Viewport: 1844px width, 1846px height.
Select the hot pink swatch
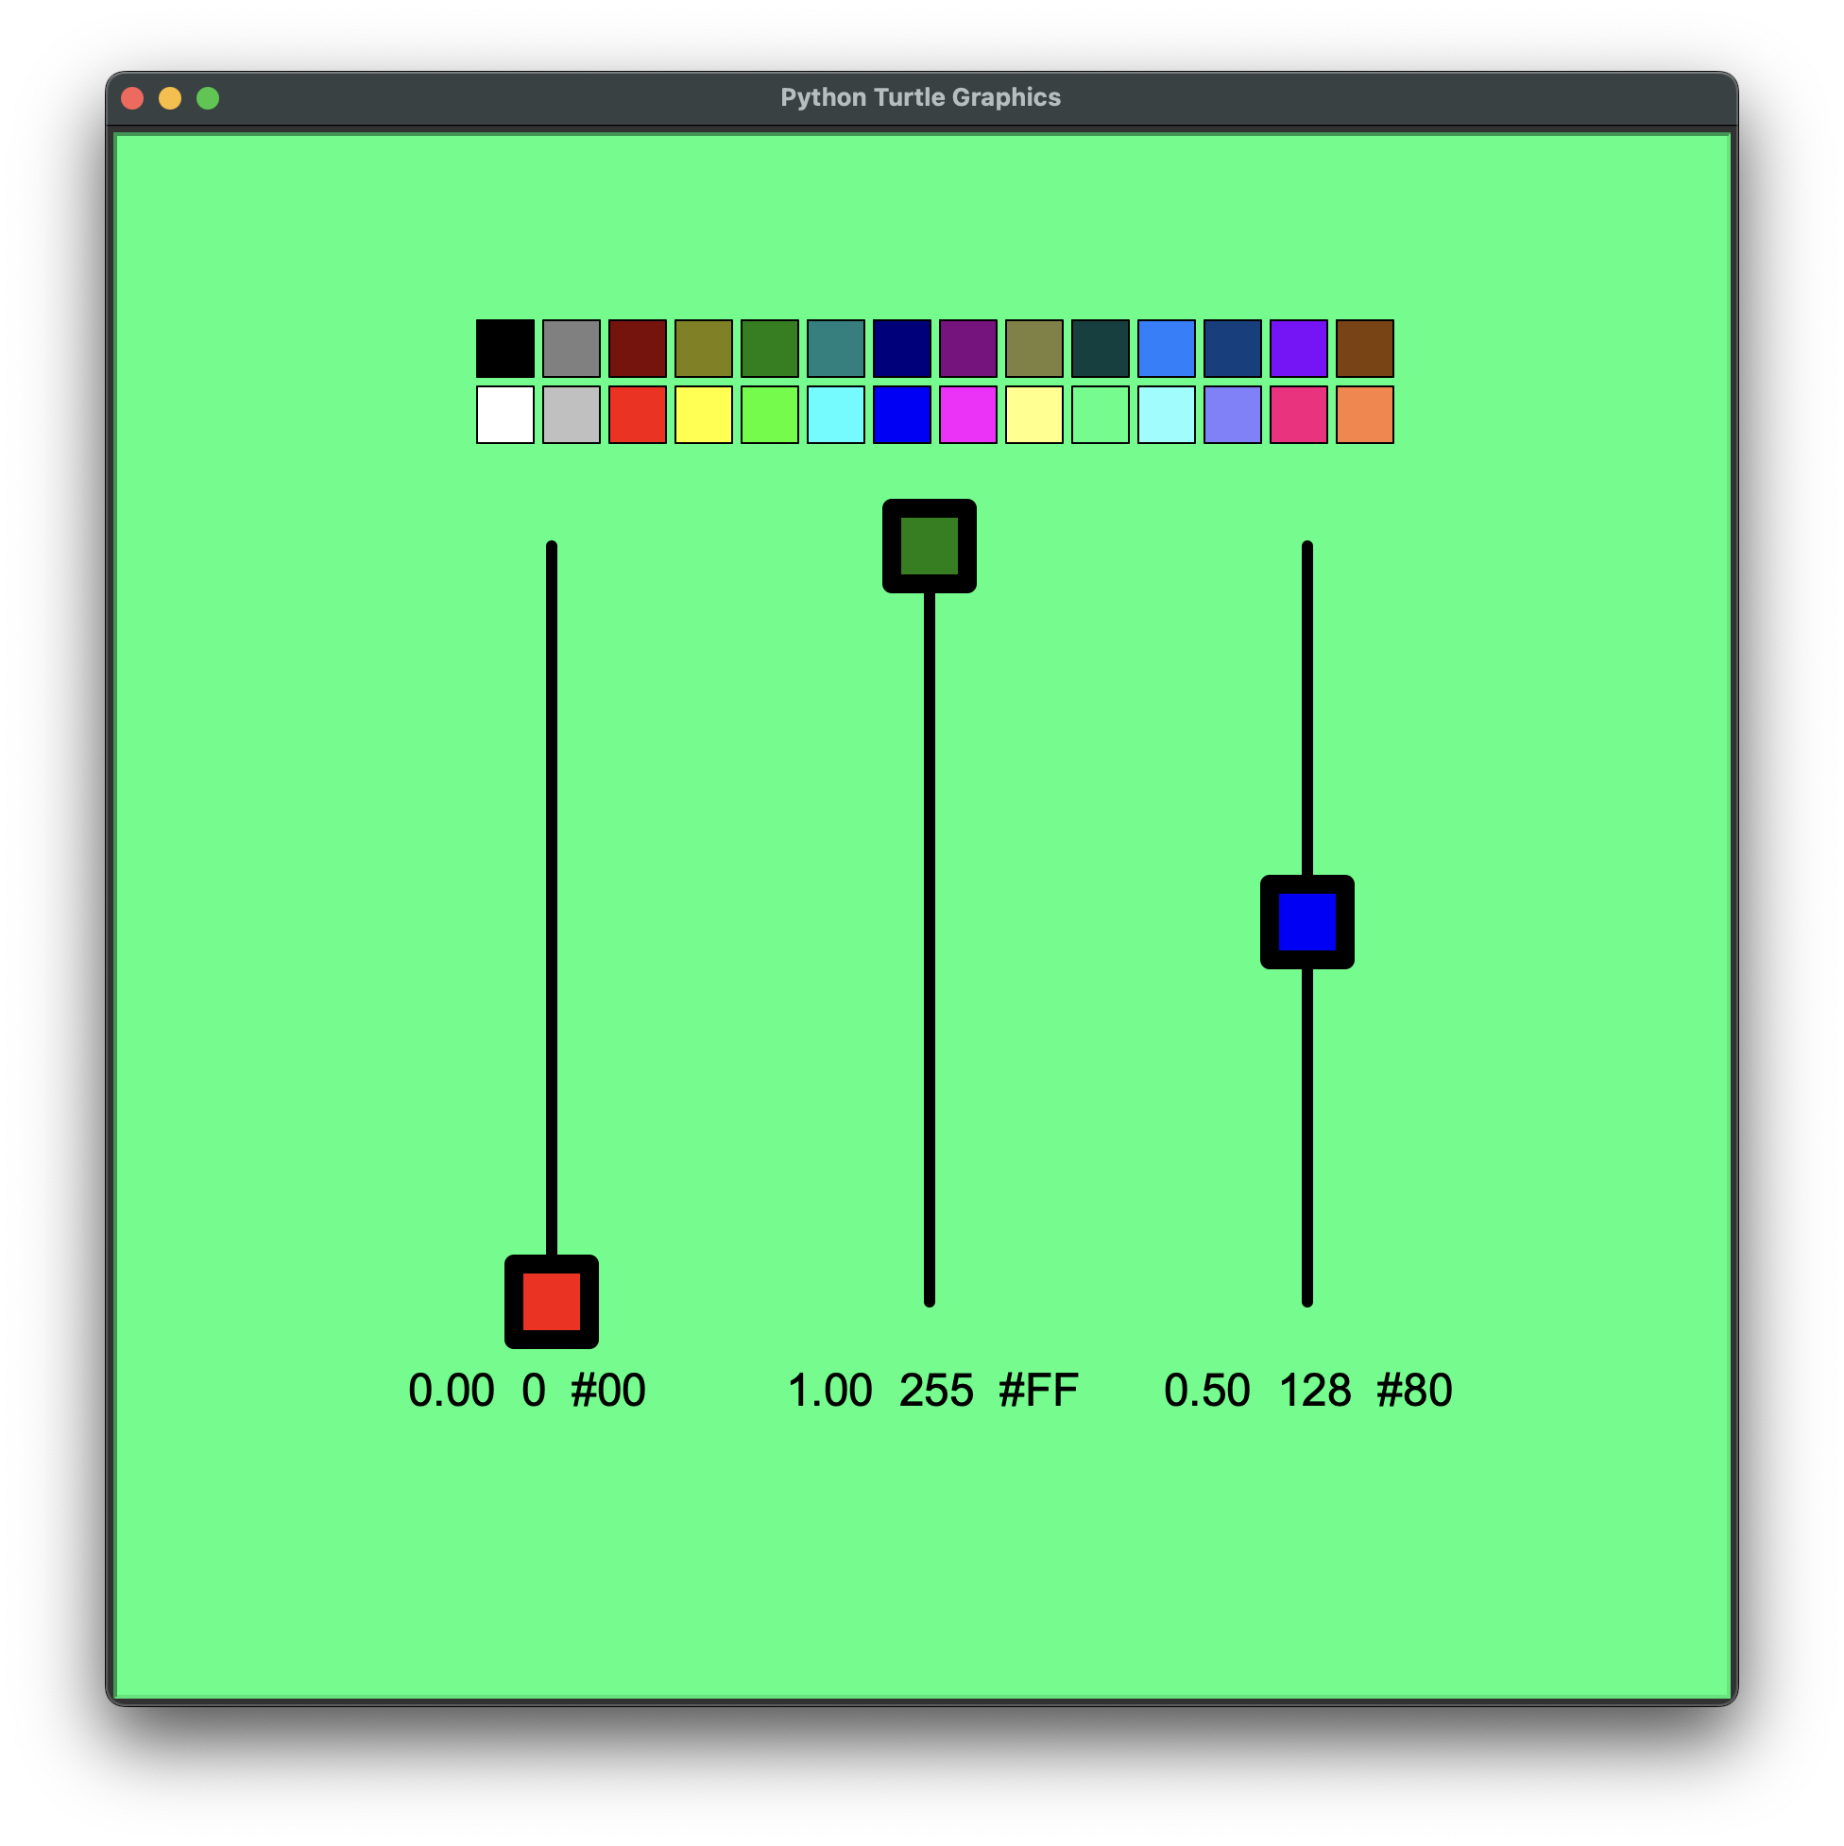click(1298, 415)
